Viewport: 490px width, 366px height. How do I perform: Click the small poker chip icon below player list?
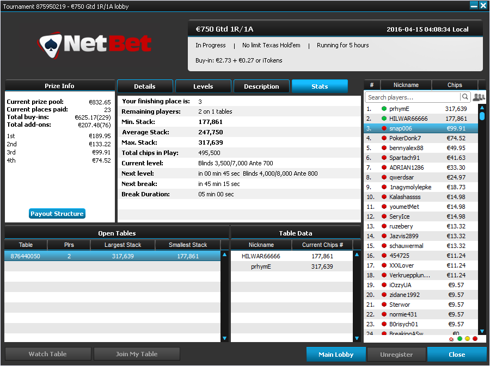click(451, 339)
